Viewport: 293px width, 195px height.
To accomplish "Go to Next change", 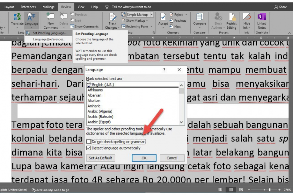I will pyautogui.click(x=175, y=27).
